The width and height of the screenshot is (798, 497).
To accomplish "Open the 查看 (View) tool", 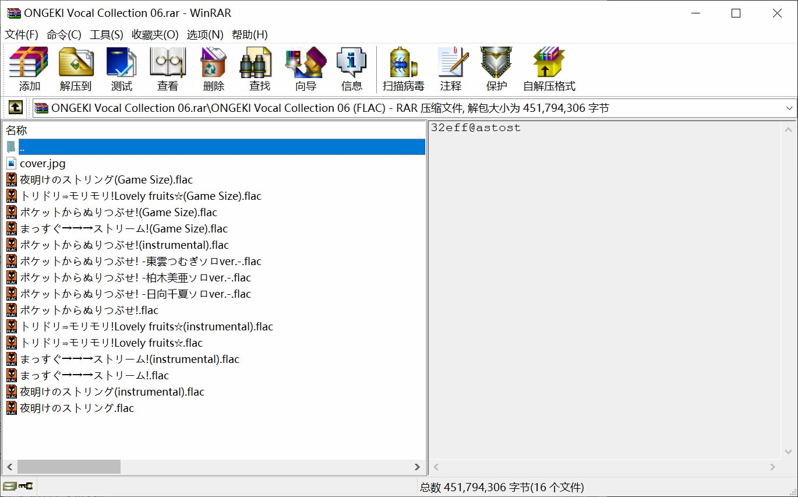I will (x=168, y=69).
